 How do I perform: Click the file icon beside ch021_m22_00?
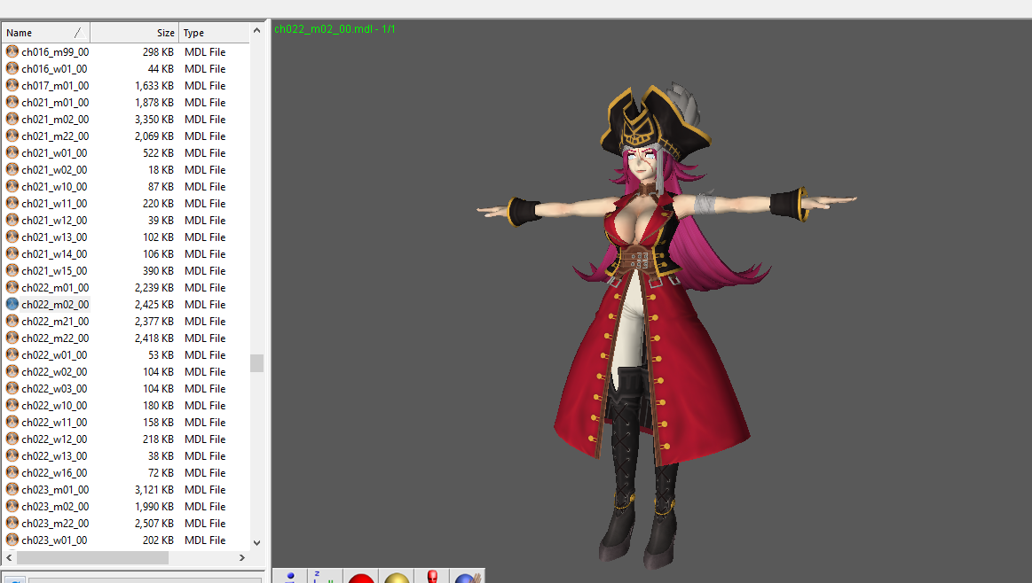(12, 136)
